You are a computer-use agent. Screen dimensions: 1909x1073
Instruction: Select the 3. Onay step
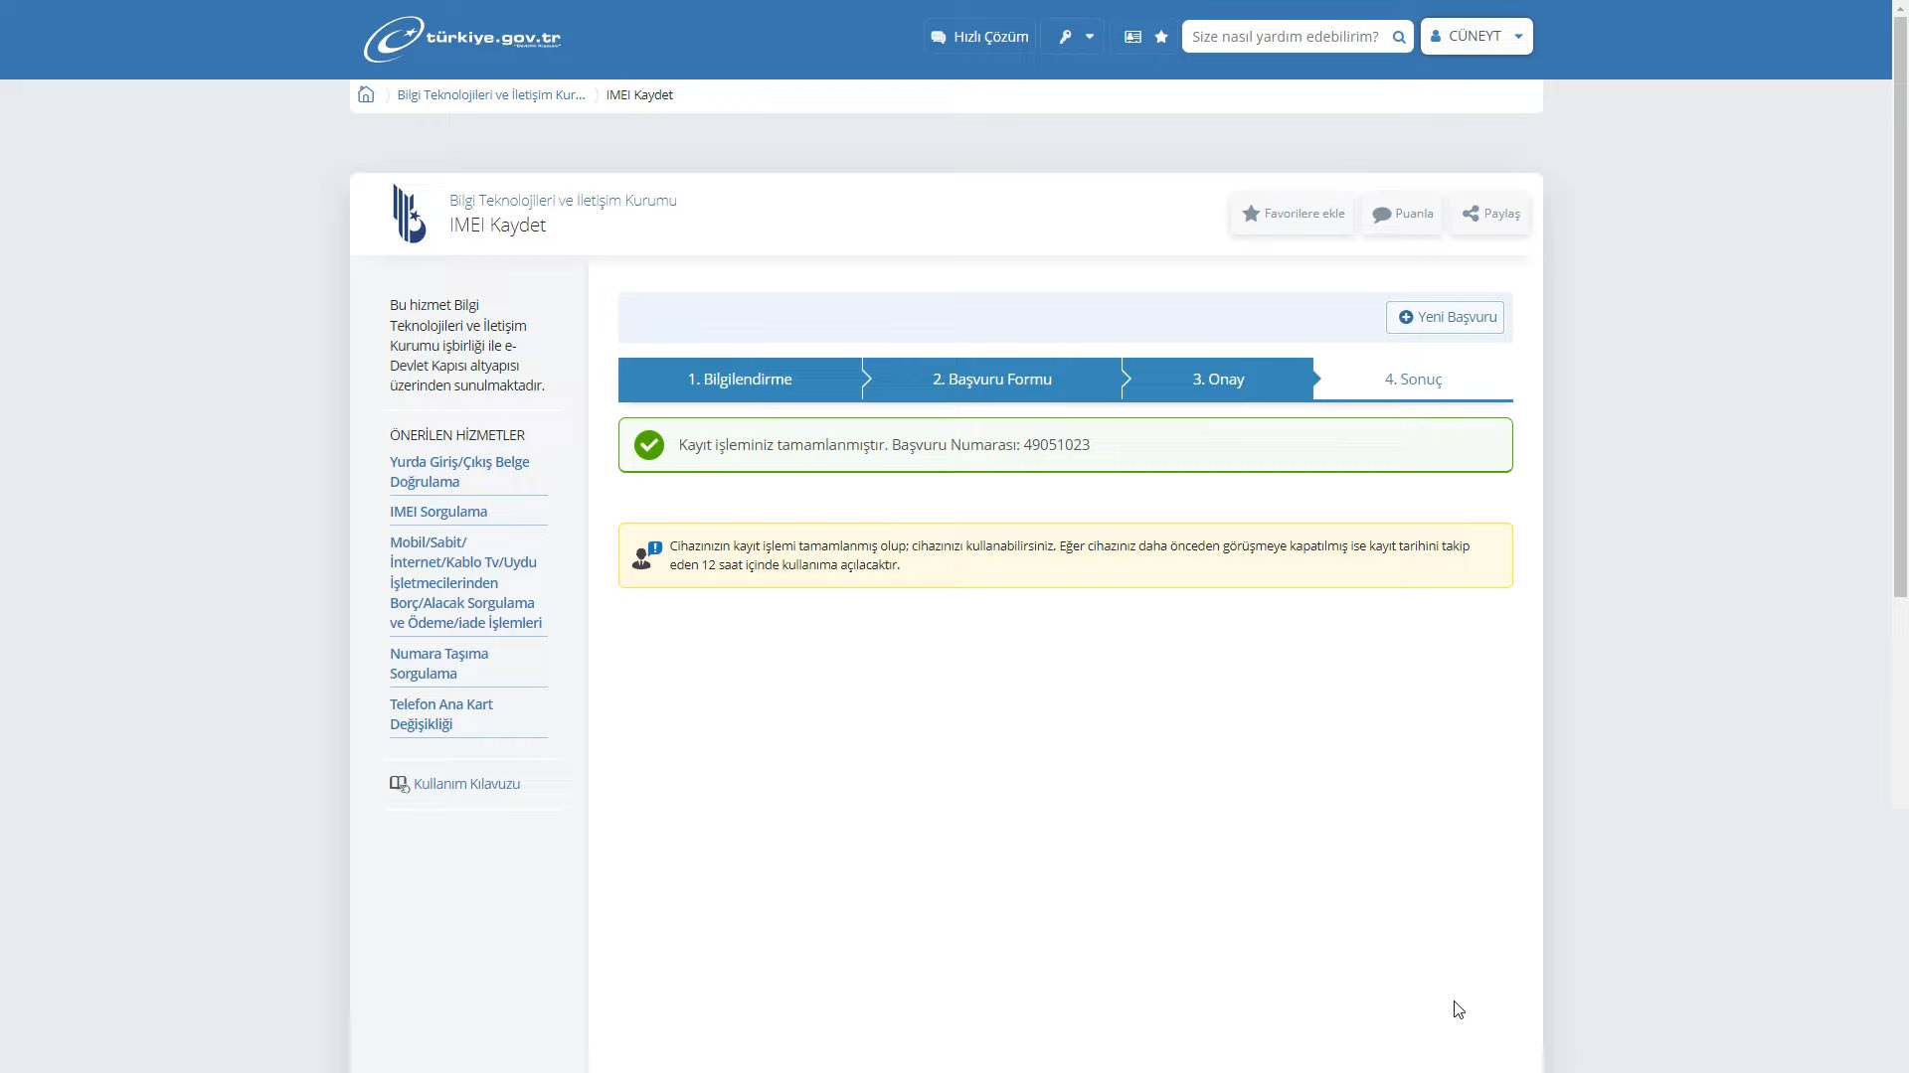[x=1218, y=380]
